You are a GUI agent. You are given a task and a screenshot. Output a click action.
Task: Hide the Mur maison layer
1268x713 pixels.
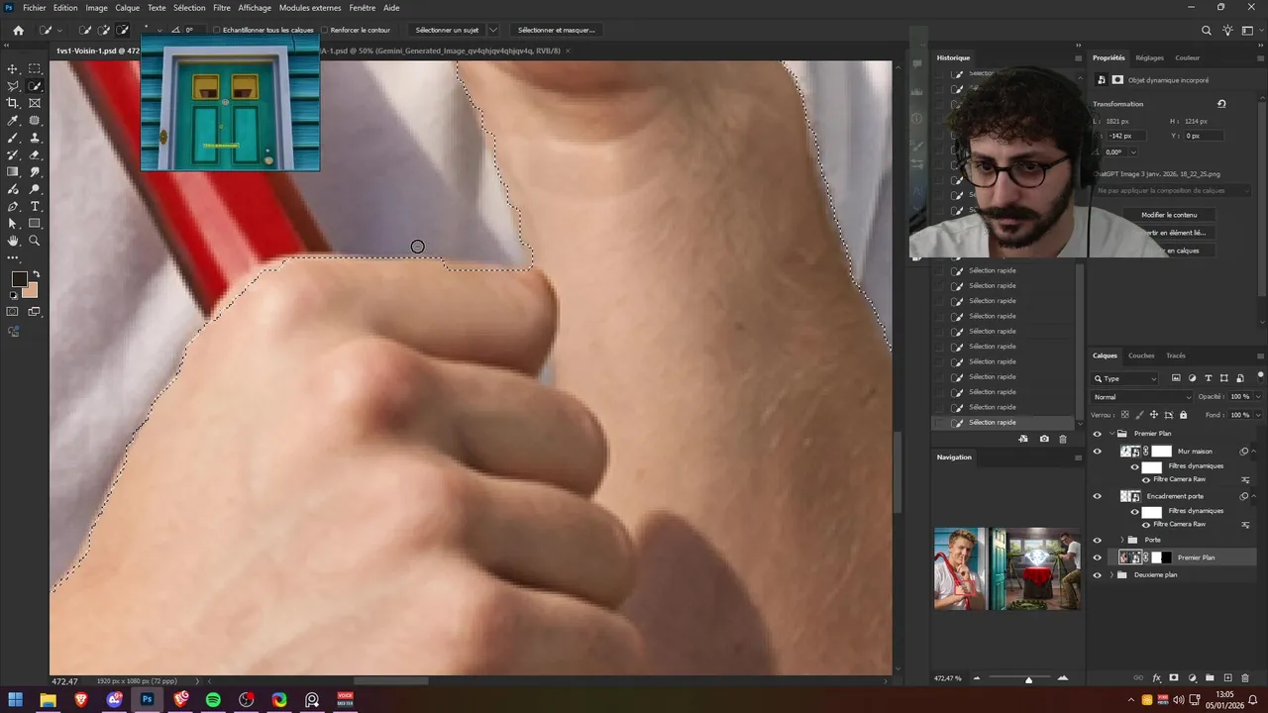click(1097, 452)
